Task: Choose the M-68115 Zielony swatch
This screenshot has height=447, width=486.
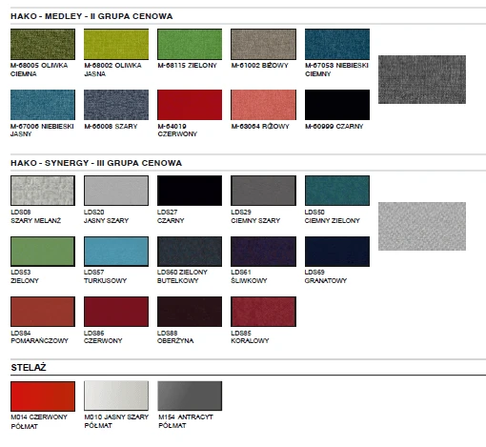Action: tap(190, 44)
